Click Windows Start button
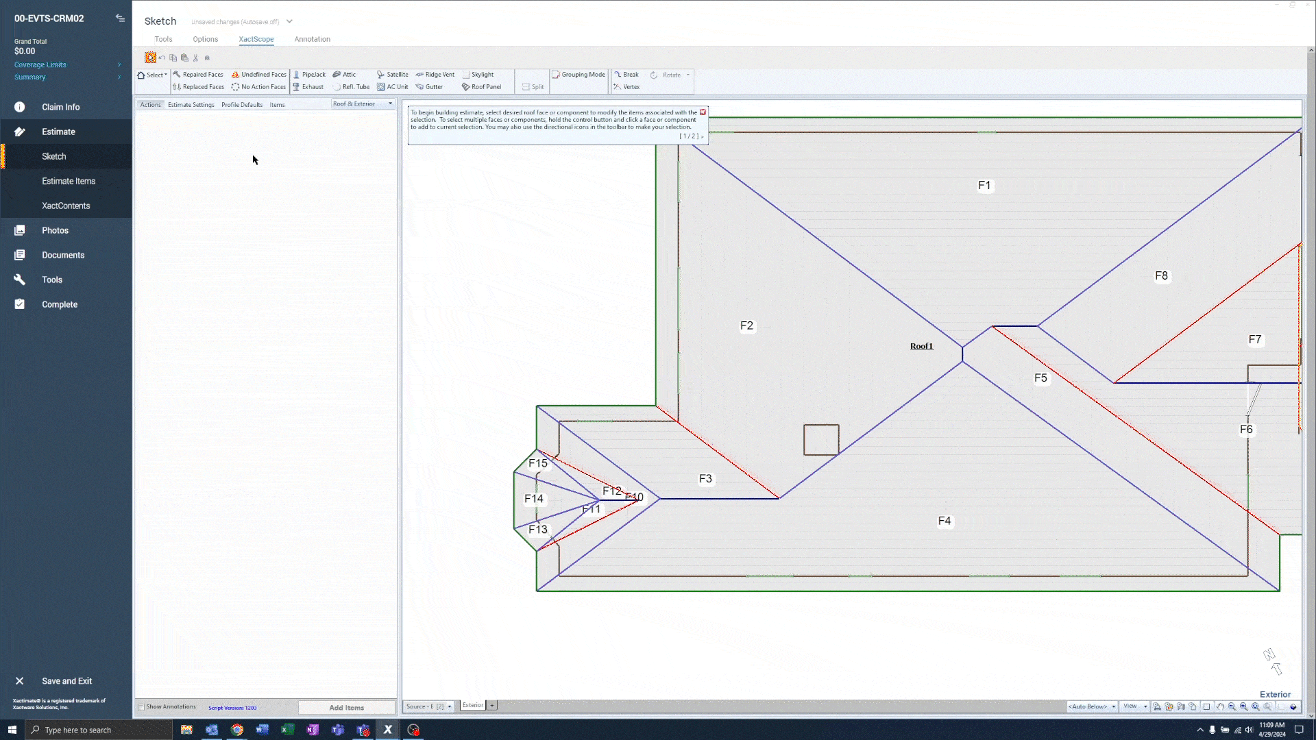The image size is (1316, 740). (x=12, y=730)
